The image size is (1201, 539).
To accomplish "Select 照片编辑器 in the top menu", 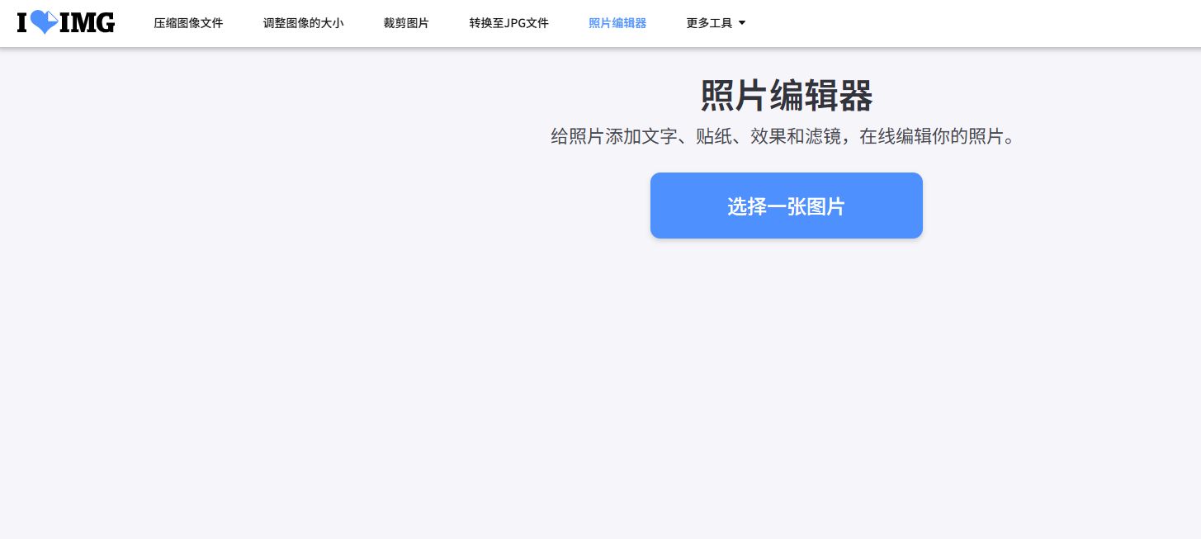I will 617,23.
